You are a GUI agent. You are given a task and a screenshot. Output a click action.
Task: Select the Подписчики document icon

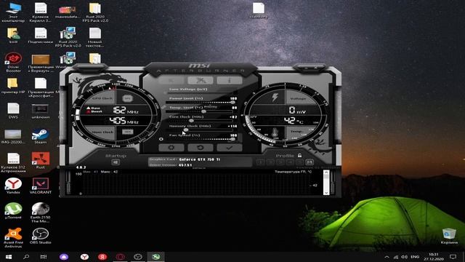pyautogui.click(x=41, y=36)
